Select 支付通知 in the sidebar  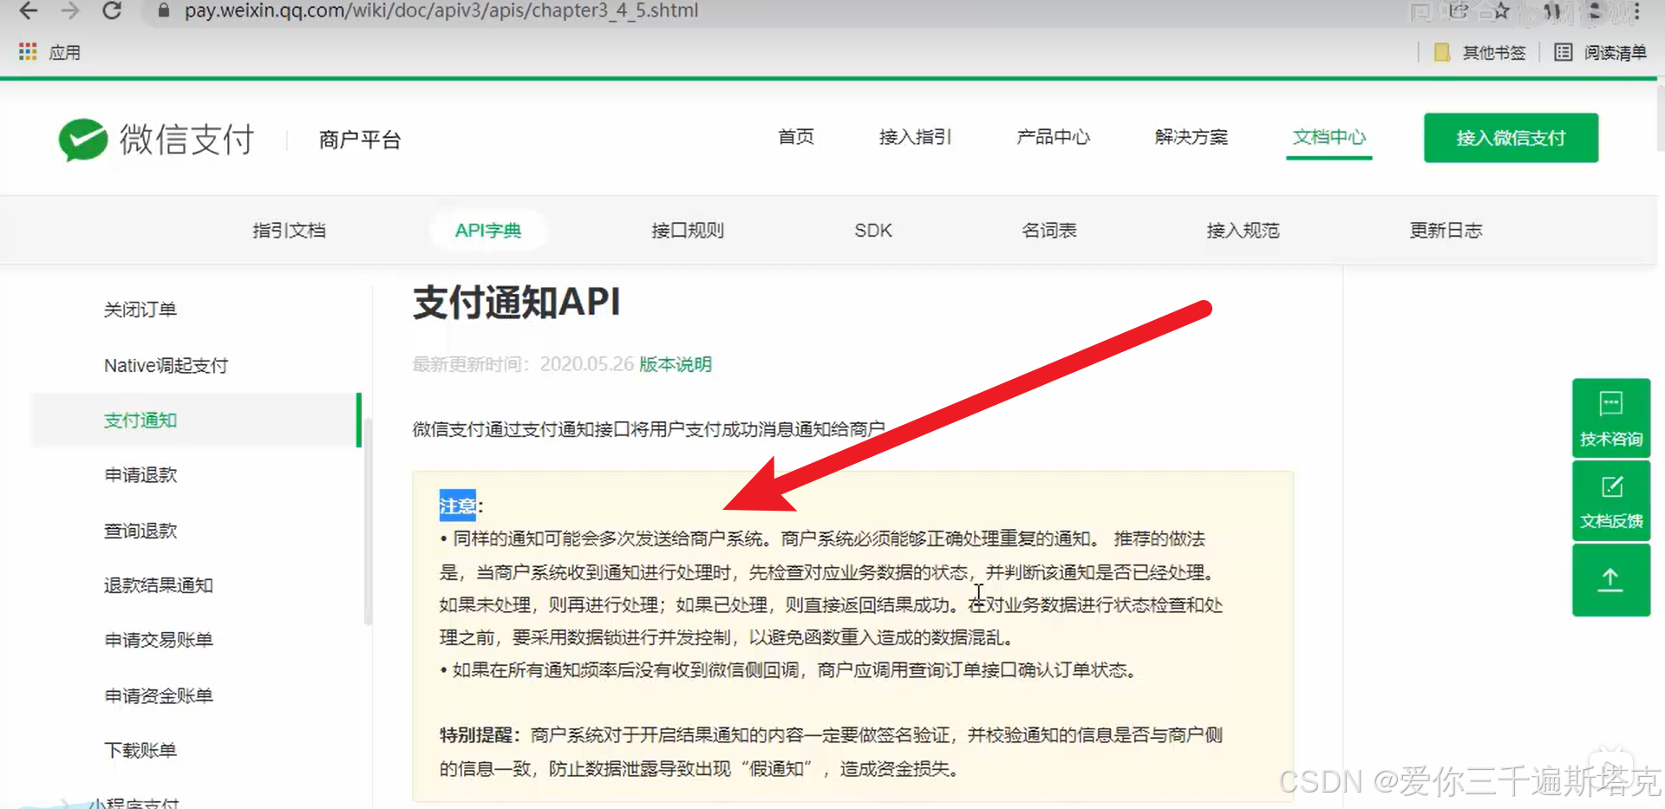[x=196, y=421]
